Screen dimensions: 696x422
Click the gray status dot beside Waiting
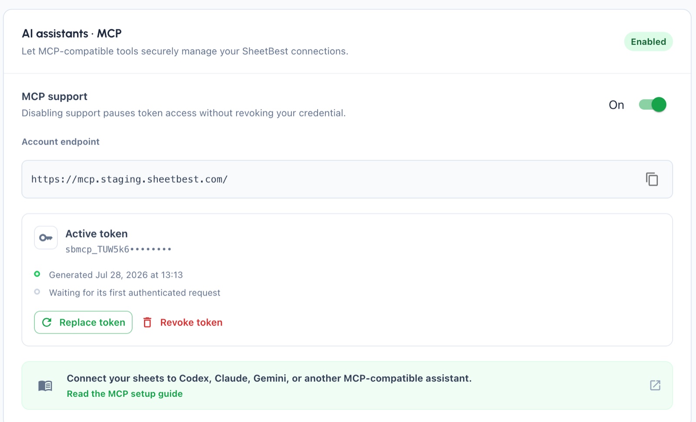point(37,292)
